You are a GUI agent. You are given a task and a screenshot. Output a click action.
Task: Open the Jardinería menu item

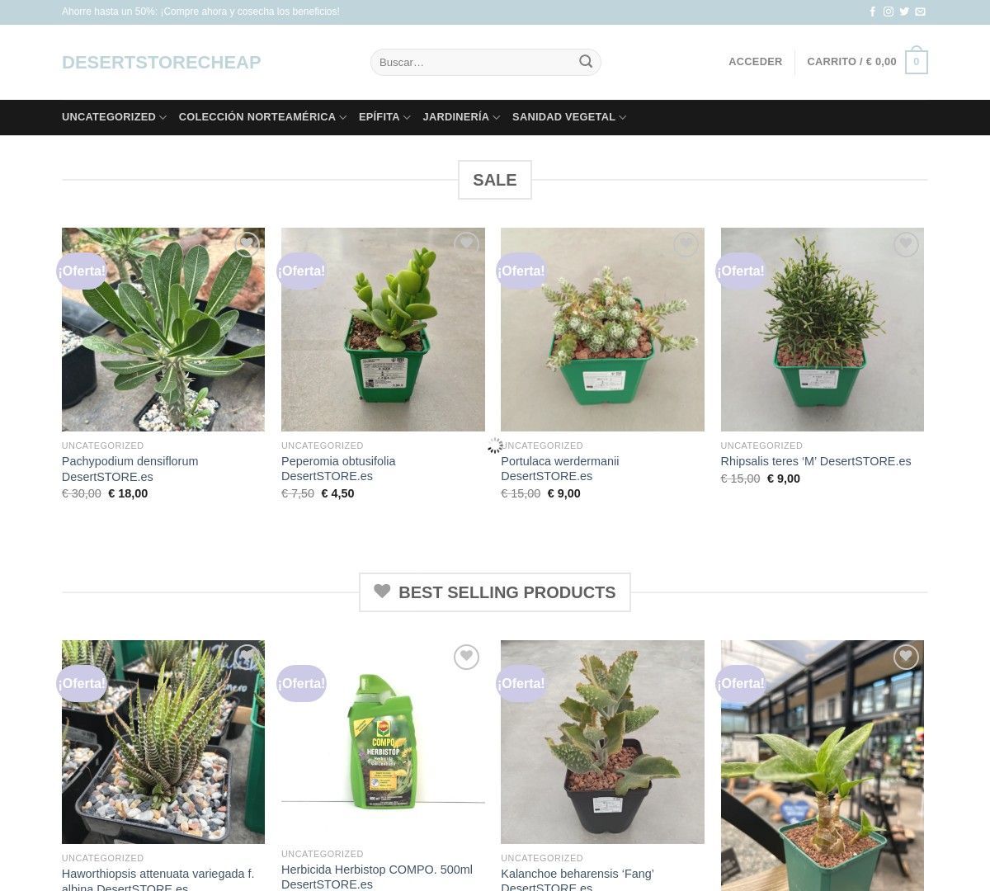pyautogui.click(x=461, y=117)
